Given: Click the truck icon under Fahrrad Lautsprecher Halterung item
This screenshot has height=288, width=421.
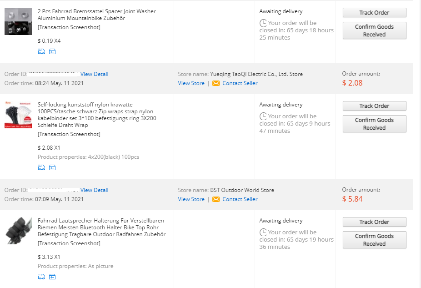Looking at the screenshot, I should (x=41, y=277).
